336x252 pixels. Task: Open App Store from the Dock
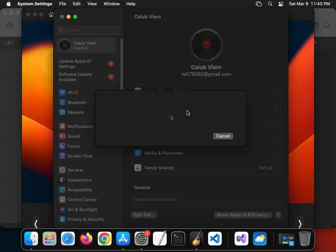123,239
